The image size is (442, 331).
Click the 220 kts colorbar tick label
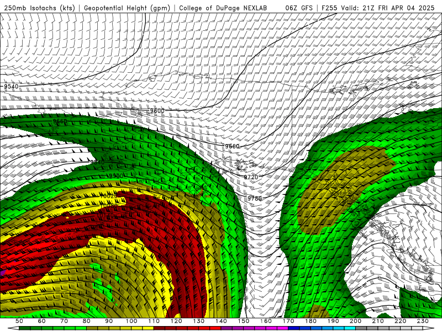point(400,321)
